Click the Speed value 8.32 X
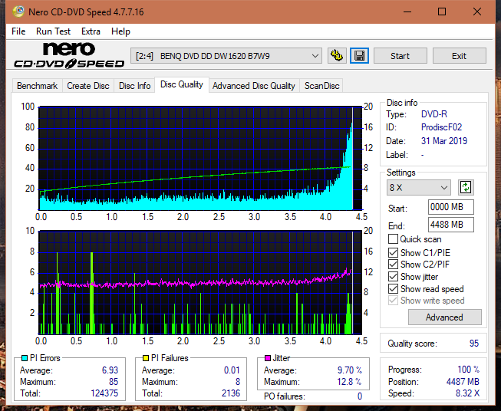Image resolution: width=501 pixels, height=411 pixels. [x=467, y=393]
